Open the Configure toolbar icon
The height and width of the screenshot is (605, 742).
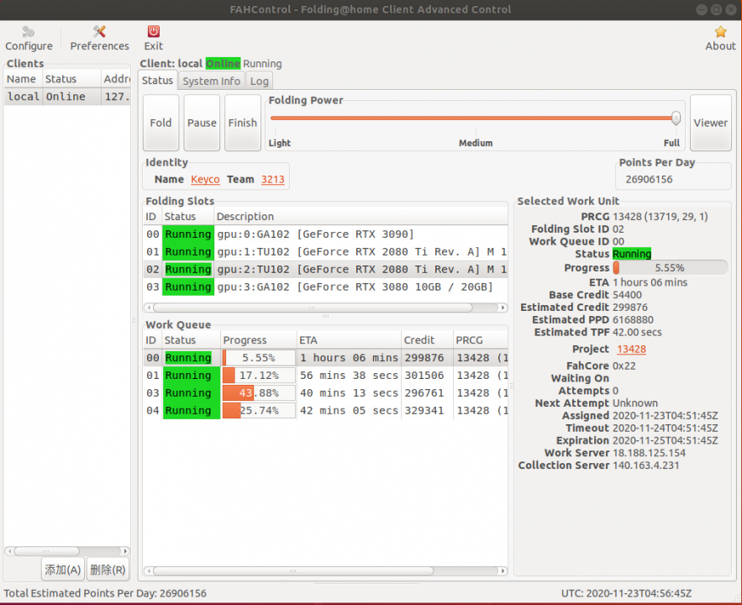[x=29, y=39]
